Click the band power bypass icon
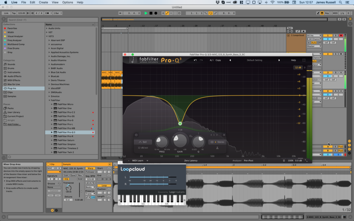Image resolution: width=354 pixels, height=221 pixels. tap(136, 135)
